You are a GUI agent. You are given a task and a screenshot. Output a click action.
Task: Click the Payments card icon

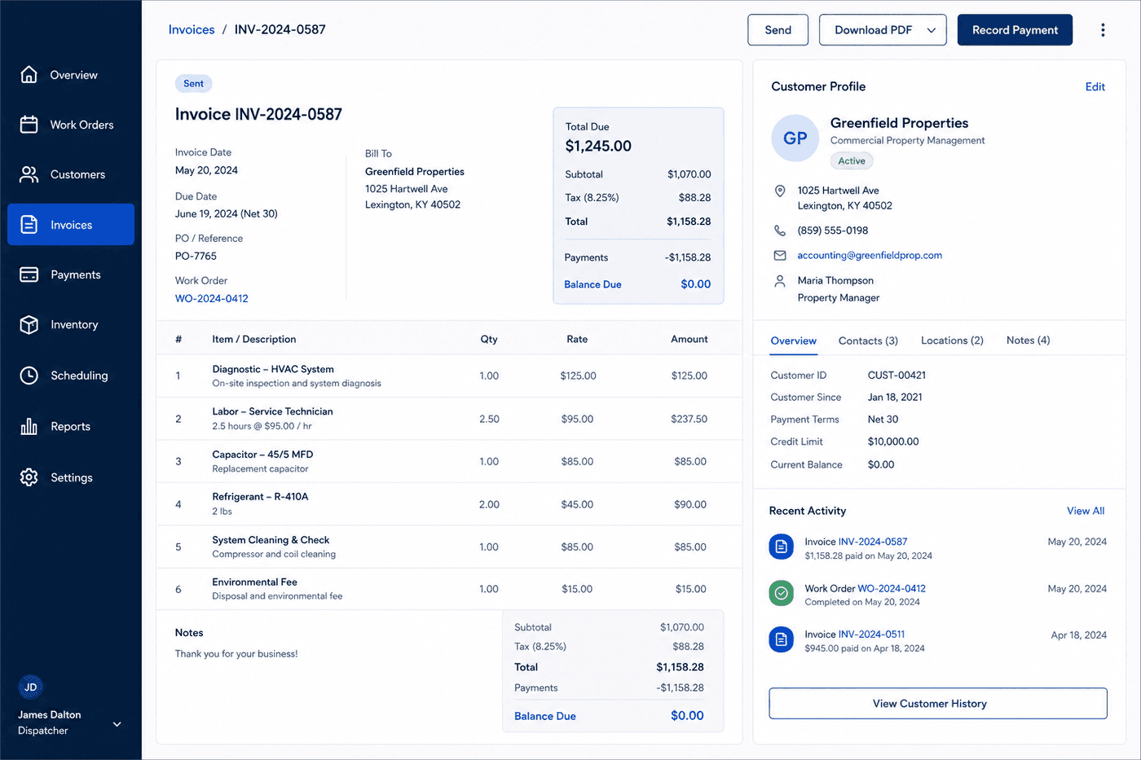[x=29, y=275]
